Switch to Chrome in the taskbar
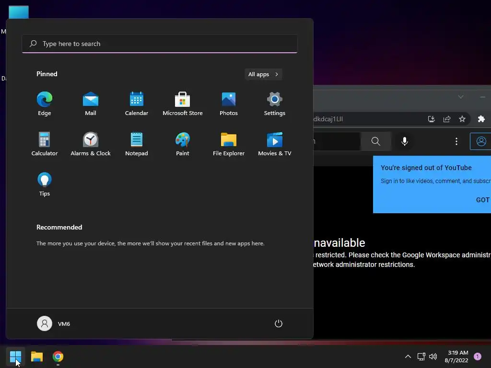Screen dimensions: 491x368 coord(58,356)
